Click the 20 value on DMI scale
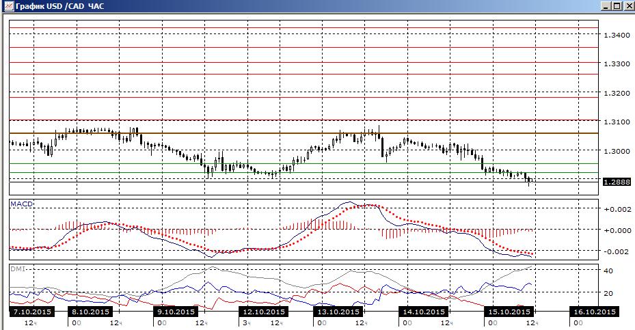 pos(608,293)
